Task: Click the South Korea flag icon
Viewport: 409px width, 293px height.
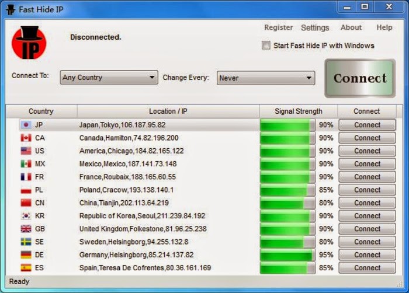Action: point(26,216)
